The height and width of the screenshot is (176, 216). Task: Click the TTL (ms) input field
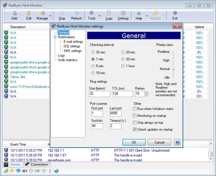(x=123, y=94)
